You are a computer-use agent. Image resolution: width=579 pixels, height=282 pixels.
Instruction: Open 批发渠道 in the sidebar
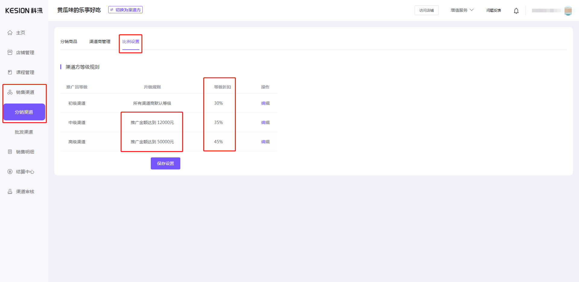[24, 132]
